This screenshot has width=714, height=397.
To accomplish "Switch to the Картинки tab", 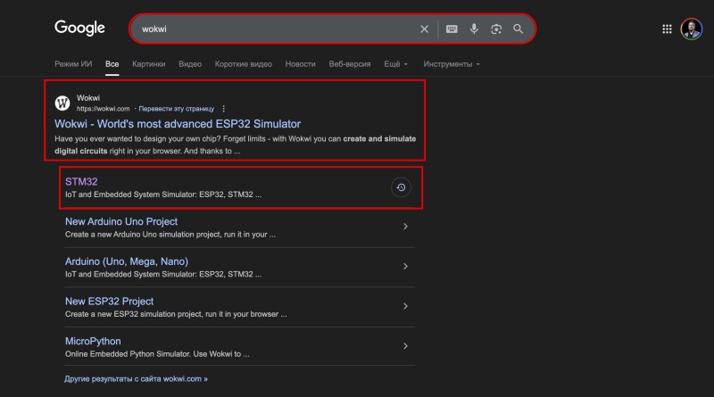I will tap(148, 64).
